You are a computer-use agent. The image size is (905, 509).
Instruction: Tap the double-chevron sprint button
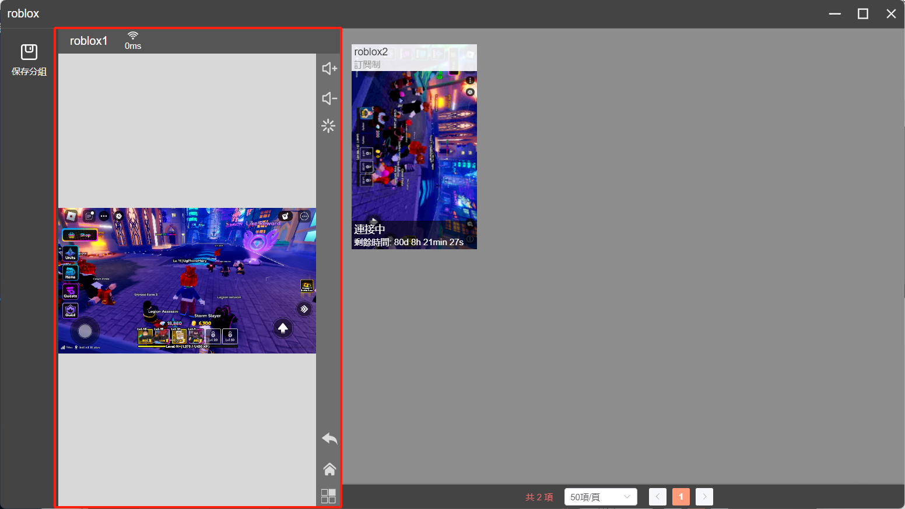304,309
